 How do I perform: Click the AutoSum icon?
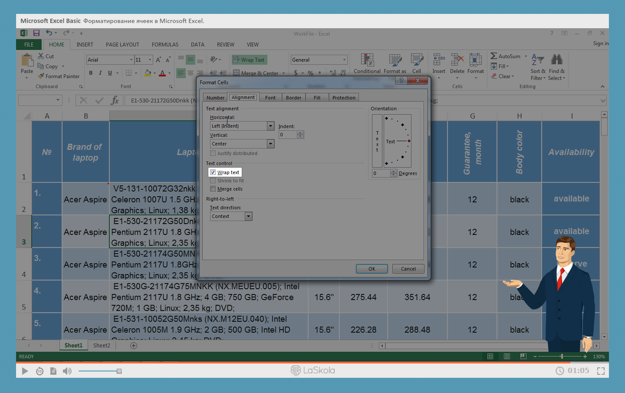pyautogui.click(x=494, y=56)
